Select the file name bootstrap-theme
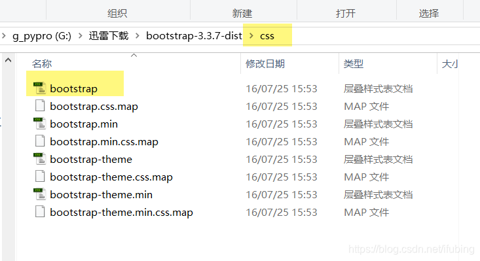 point(91,159)
